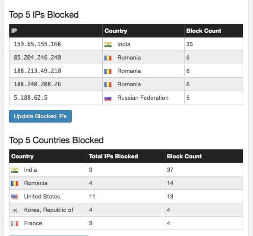Click Country header in Countries Blocked table
The width and height of the screenshot is (253, 236).
pos(22,156)
